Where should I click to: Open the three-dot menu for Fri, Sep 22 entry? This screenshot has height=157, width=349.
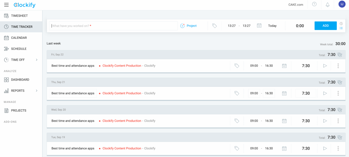[338, 66]
